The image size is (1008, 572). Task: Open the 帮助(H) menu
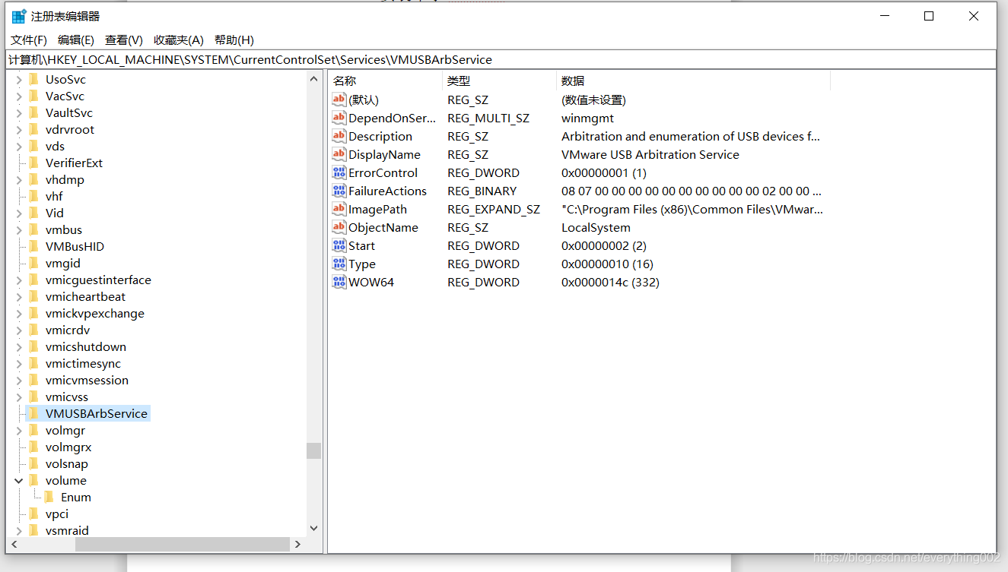[x=234, y=40]
